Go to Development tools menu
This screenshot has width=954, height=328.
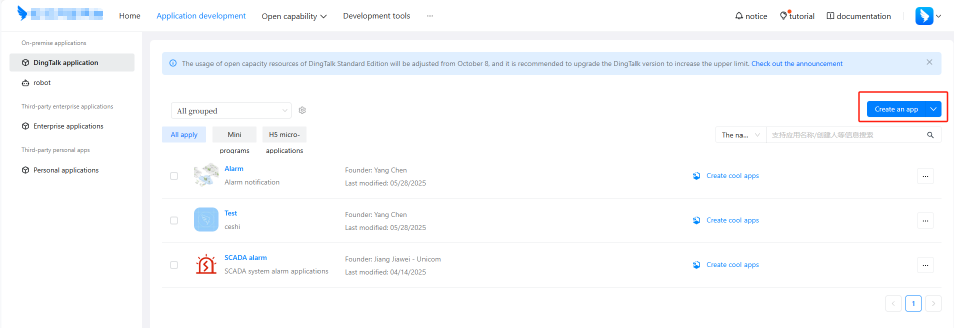pyautogui.click(x=376, y=16)
